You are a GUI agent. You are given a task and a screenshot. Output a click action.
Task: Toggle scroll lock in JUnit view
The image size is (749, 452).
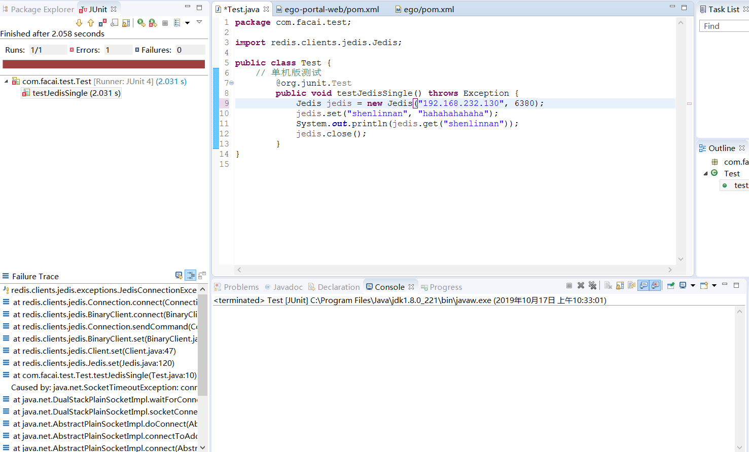[126, 23]
